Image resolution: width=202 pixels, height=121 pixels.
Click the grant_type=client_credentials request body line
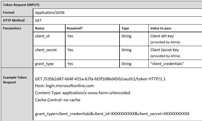(x=112, y=114)
